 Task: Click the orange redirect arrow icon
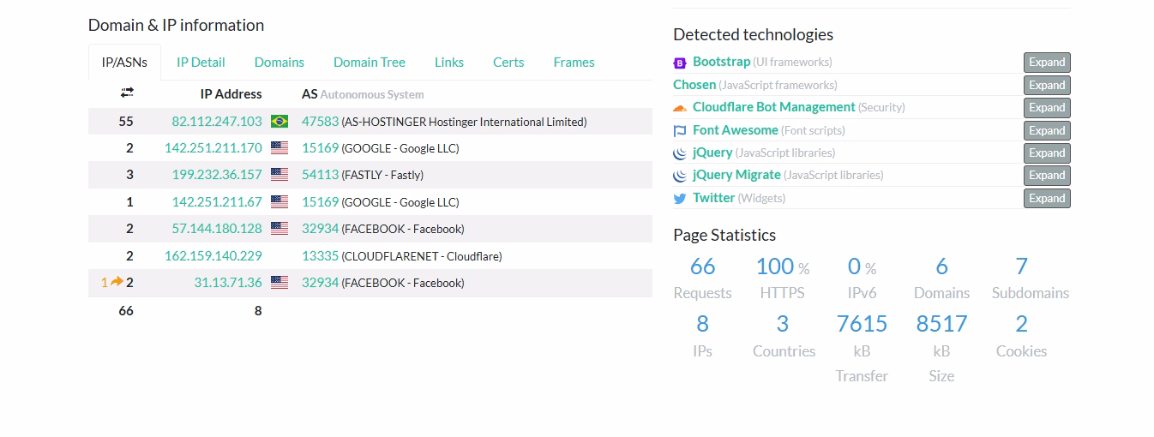pos(117,281)
